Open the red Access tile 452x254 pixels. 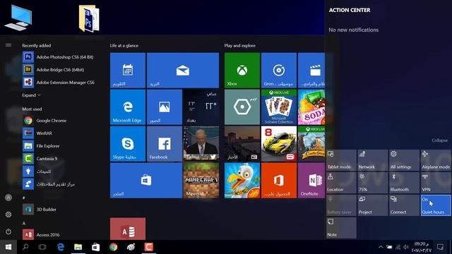(128, 229)
